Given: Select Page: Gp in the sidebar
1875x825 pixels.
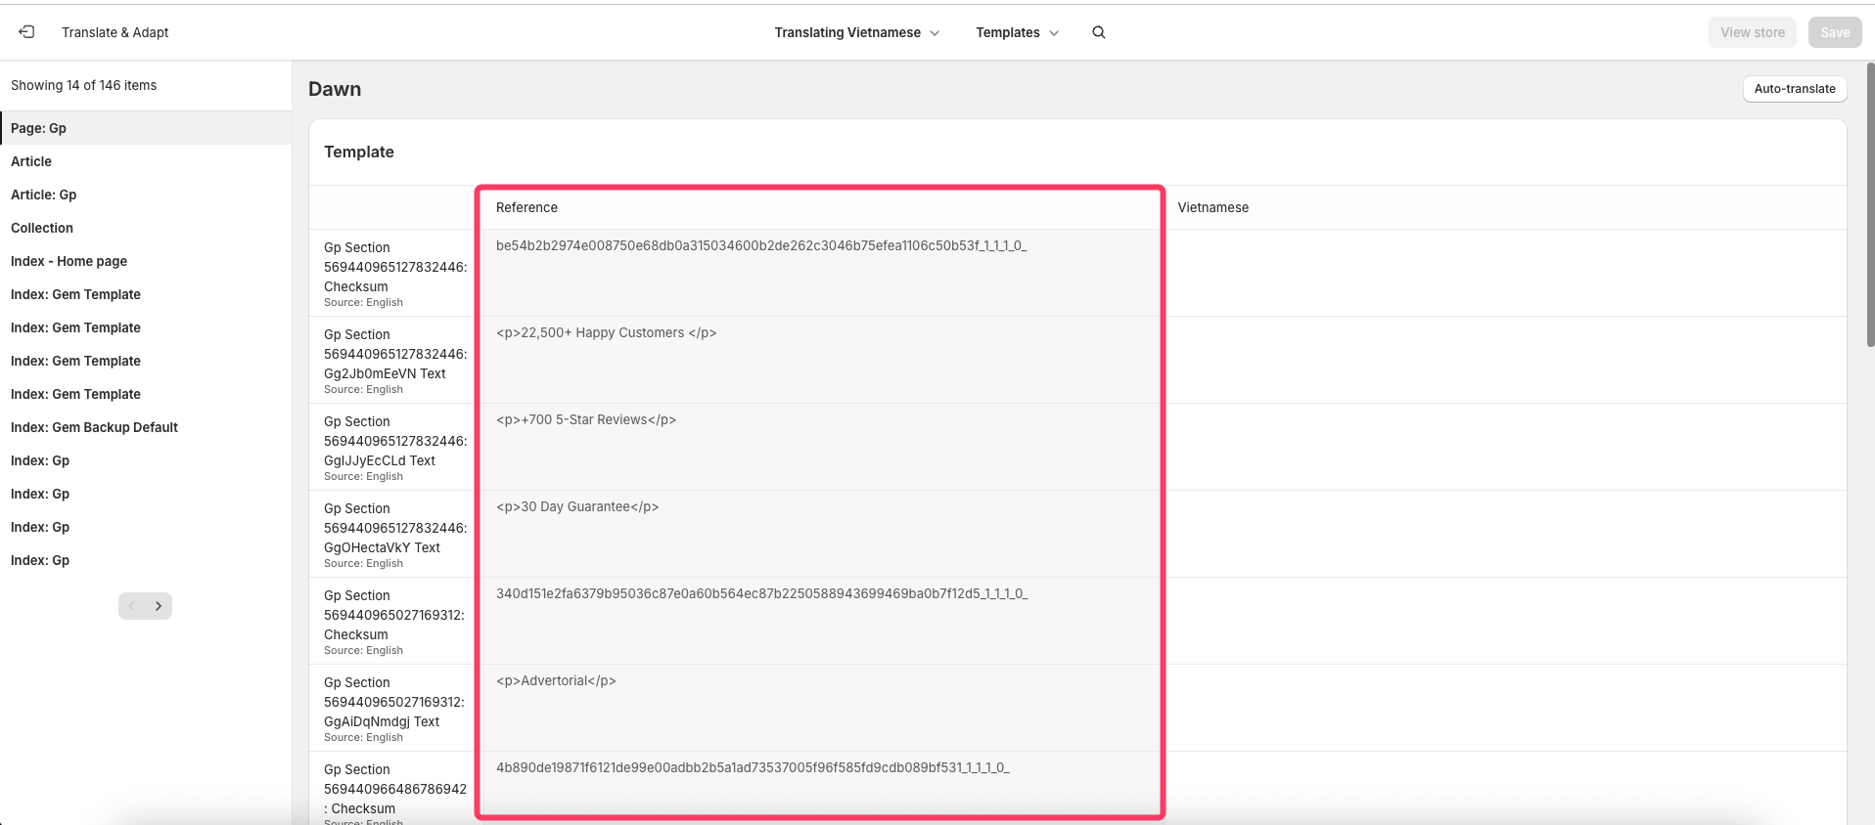Looking at the screenshot, I should pyautogui.click(x=39, y=128).
